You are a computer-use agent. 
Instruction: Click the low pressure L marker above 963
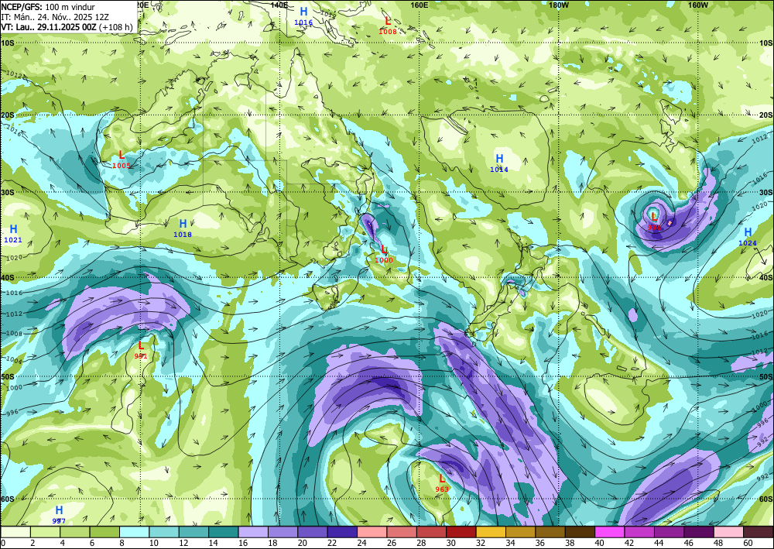coord(442,479)
